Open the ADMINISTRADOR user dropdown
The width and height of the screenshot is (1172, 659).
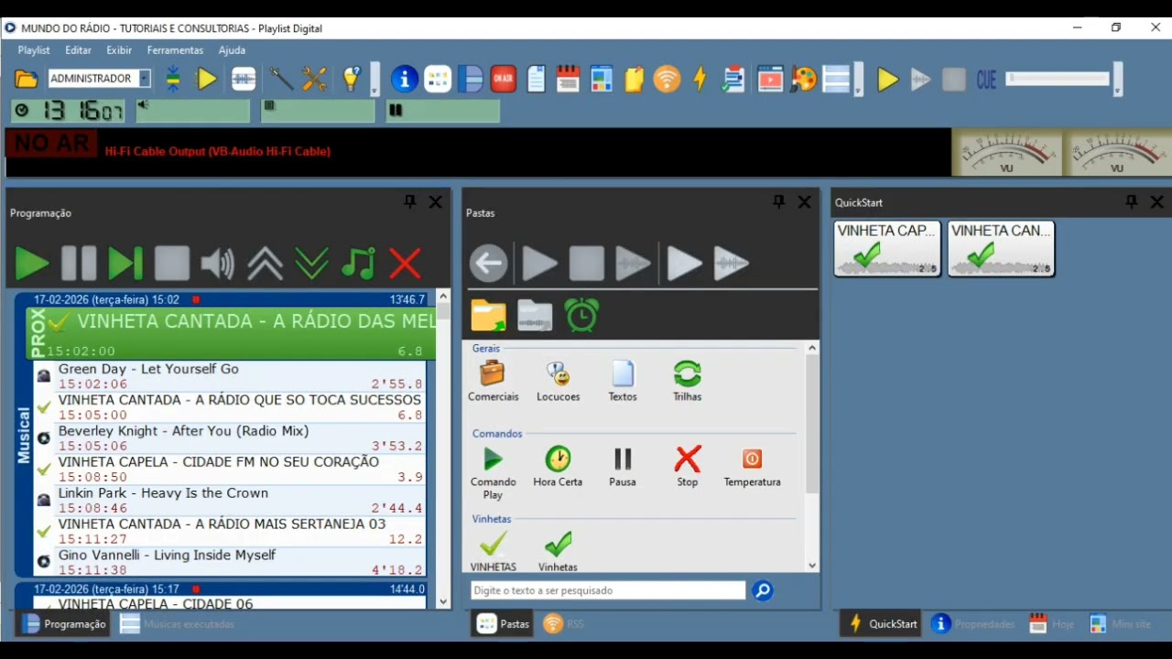pos(145,79)
